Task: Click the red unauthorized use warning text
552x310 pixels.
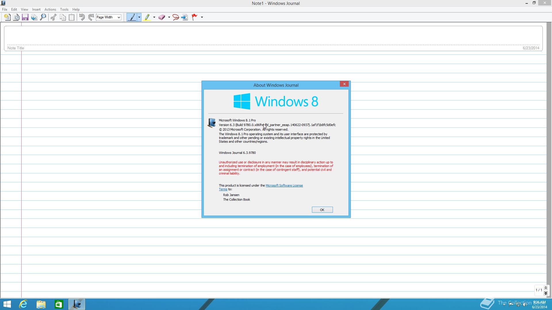Action: click(276, 168)
